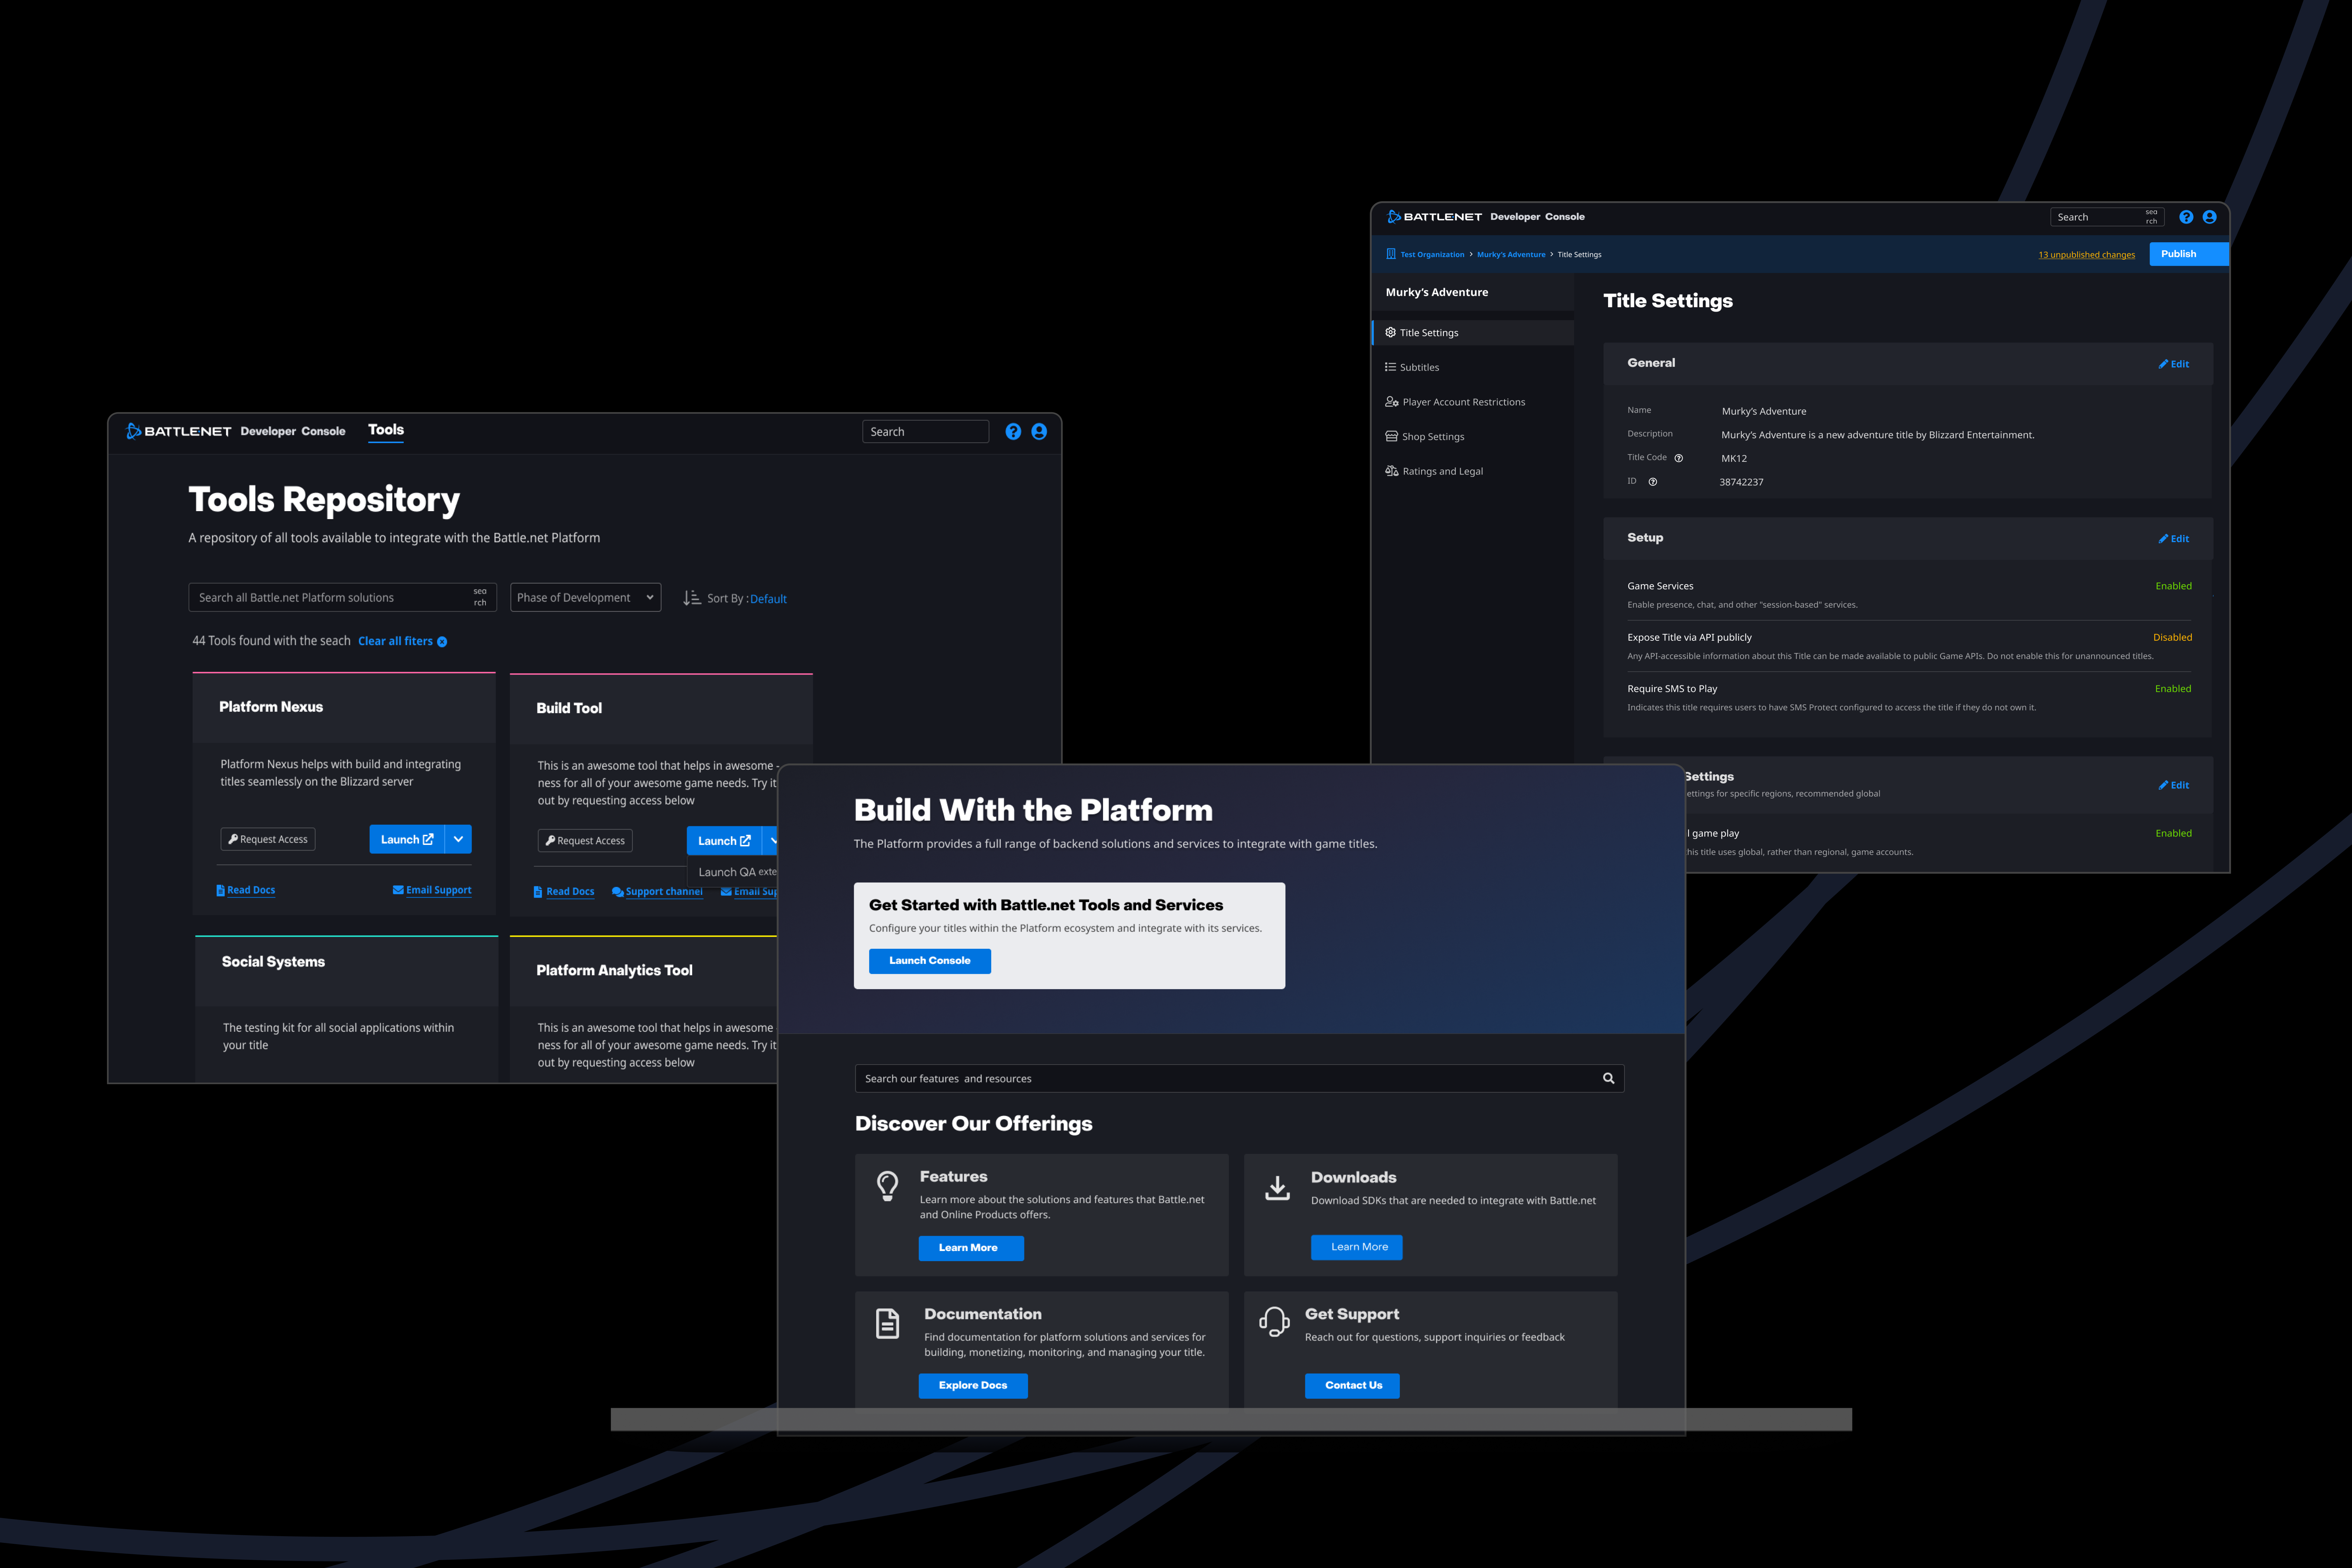The width and height of the screenshot is (2352, 1568).
Task: Edit the General section settings
Action: (2174, 364)
